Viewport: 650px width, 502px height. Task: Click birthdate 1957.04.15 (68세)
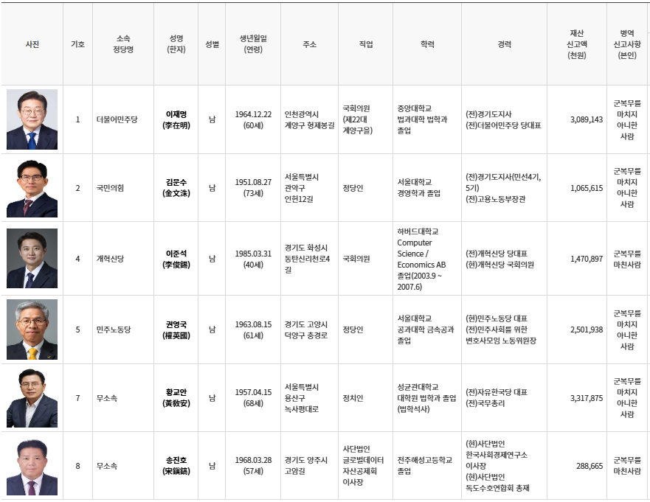coord(253,397)
